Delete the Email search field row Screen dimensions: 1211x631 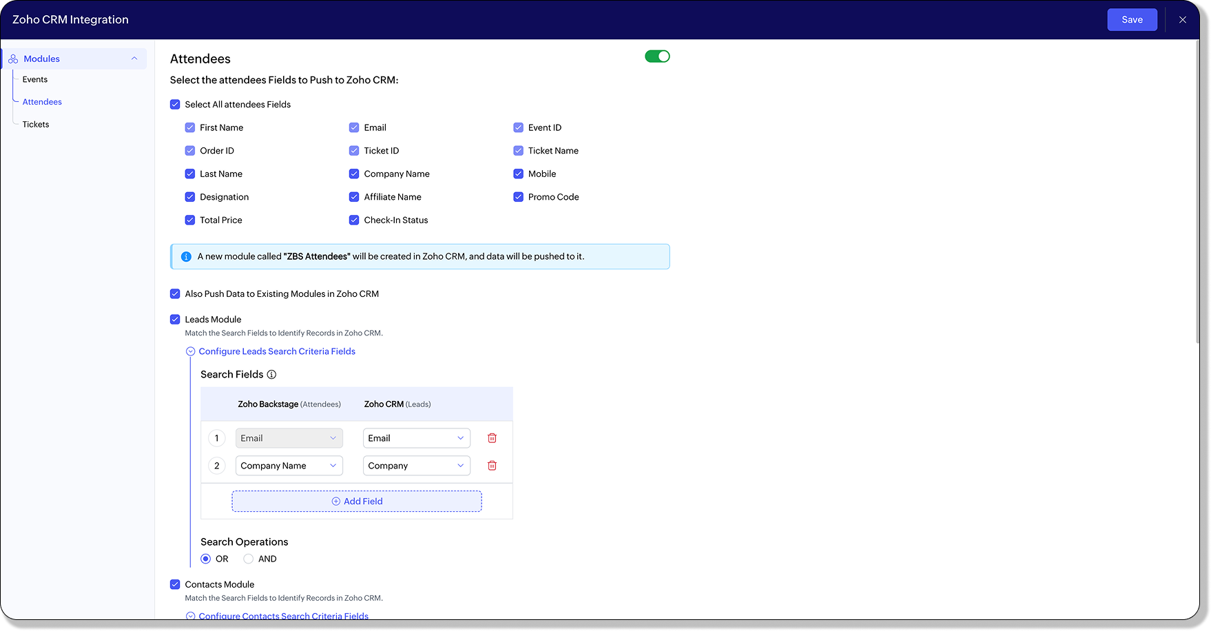[492, 438]
